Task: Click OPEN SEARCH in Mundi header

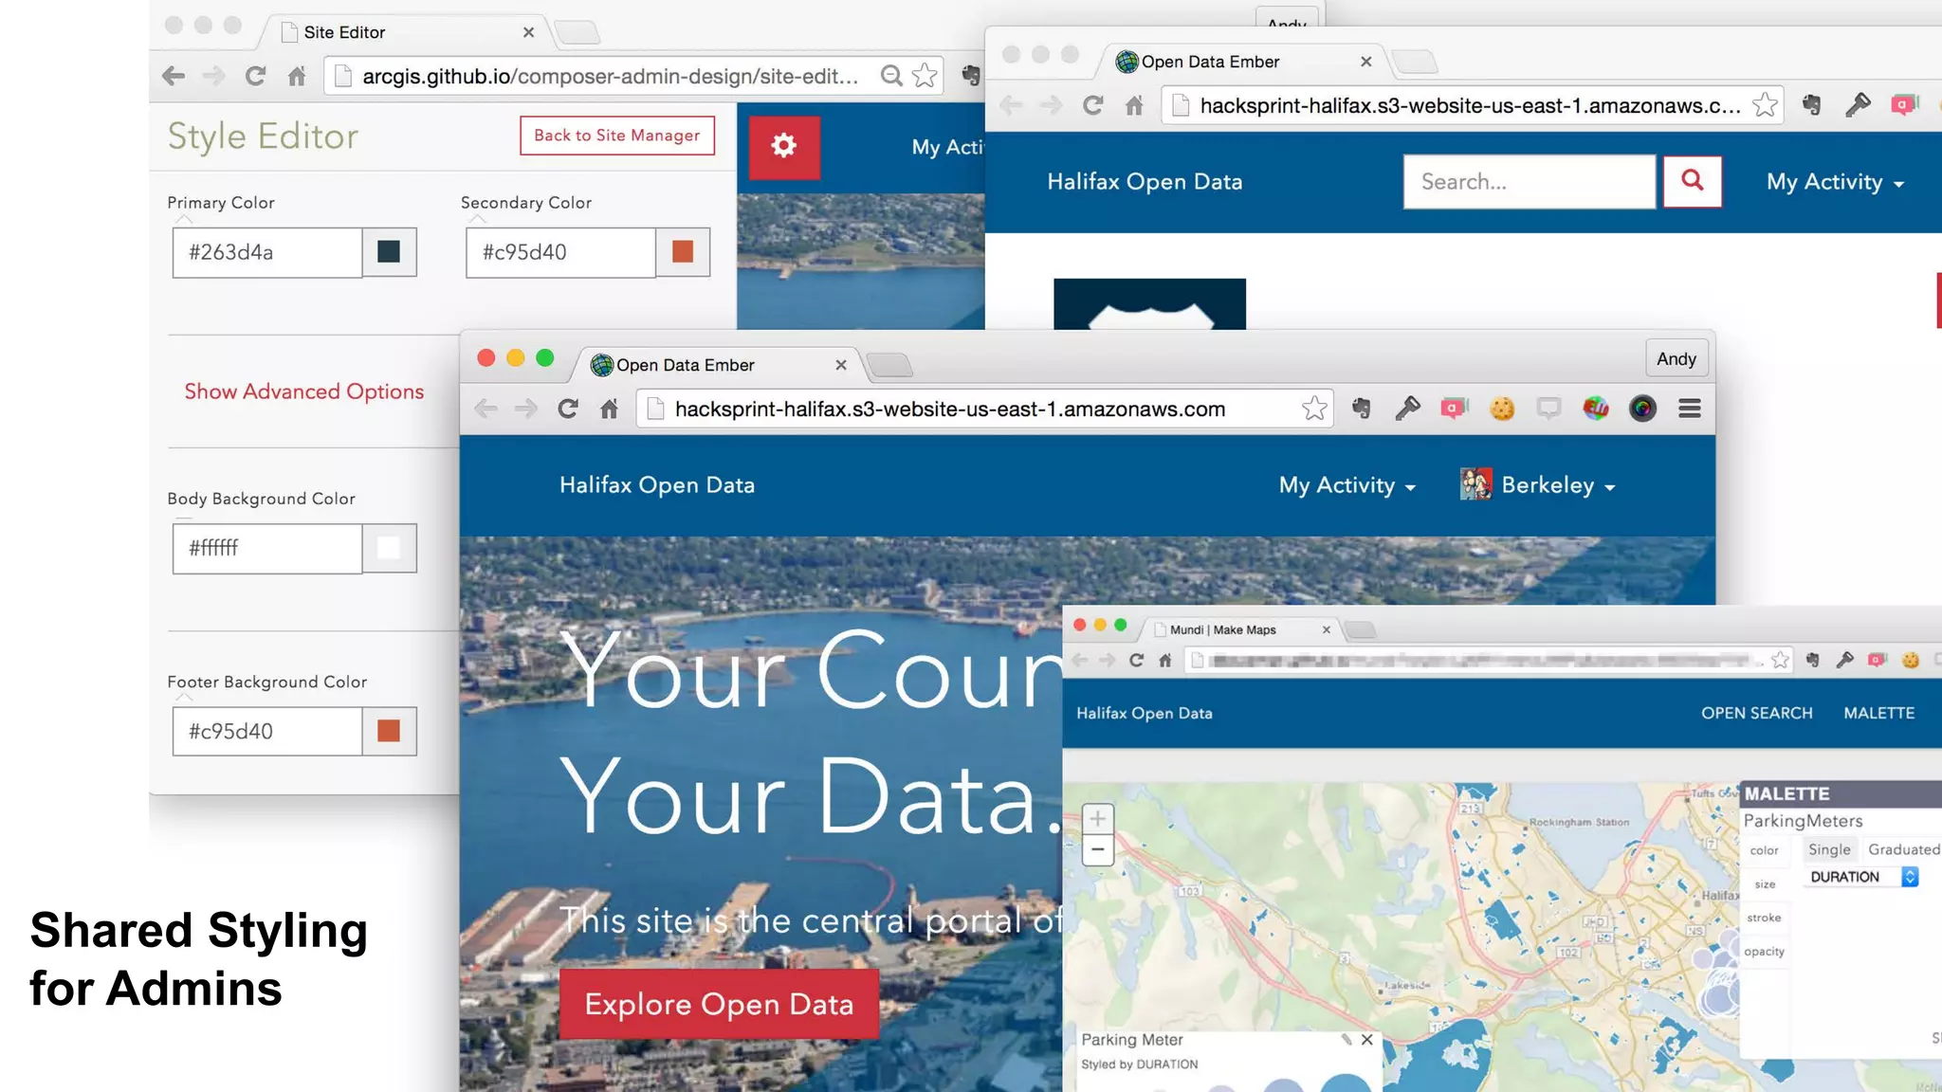Action: click(x=1756, y=713)
